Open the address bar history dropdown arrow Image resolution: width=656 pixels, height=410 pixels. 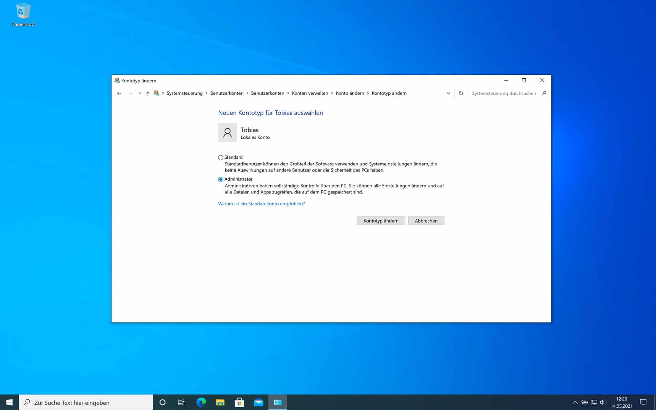[448, 93]
